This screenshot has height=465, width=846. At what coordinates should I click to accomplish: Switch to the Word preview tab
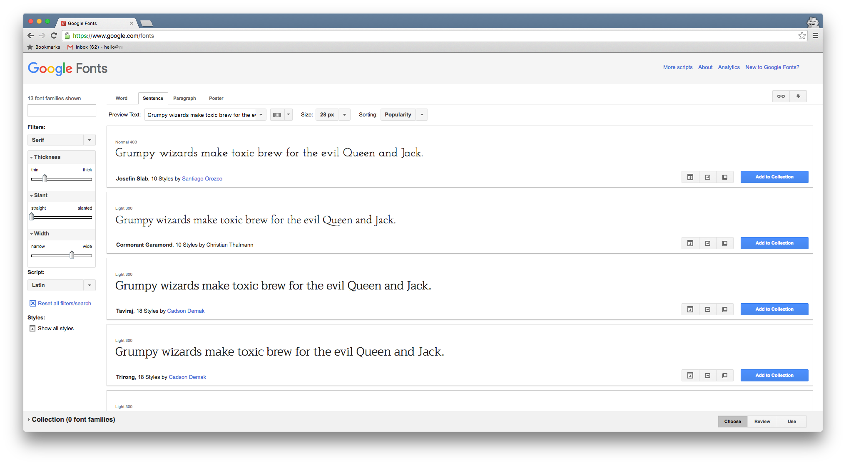(x=122, y=99)
